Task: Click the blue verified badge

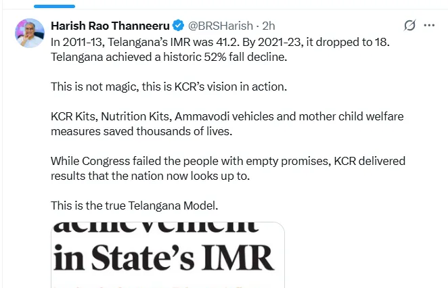Action: tap(179, 26)
